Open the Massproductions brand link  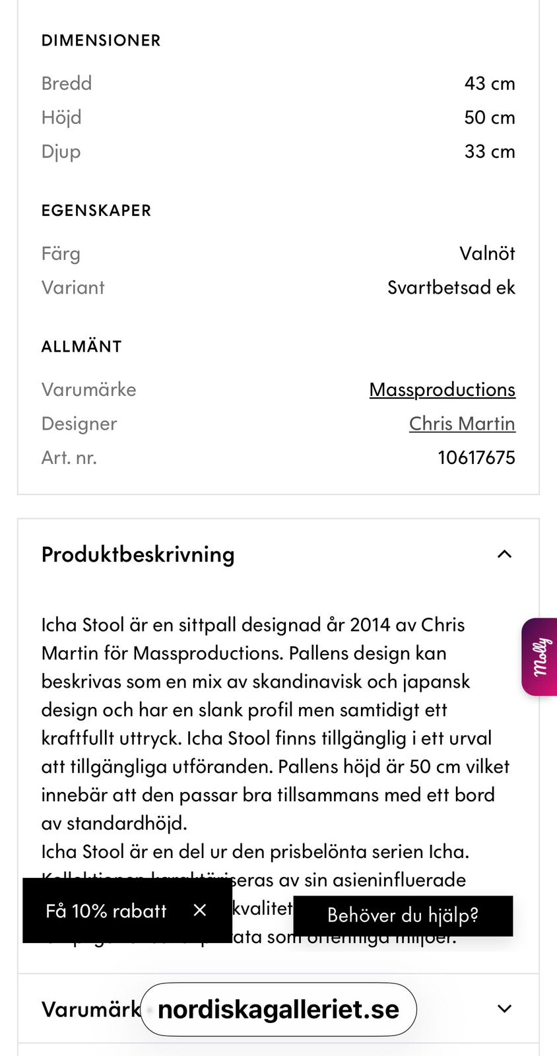pos(442,389)
